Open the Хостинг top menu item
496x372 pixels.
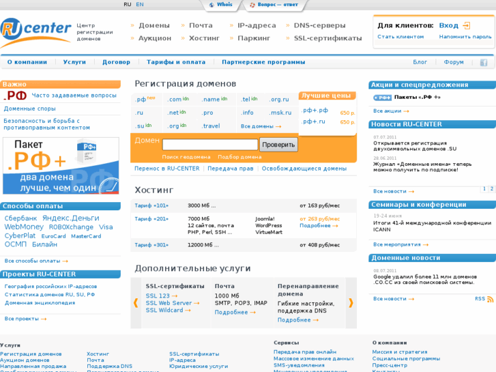pyautogui.click(x=204, y=38)
